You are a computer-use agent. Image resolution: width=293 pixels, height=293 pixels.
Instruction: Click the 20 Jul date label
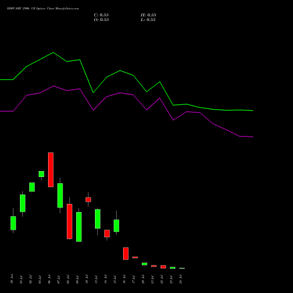[x=143, y=280]
